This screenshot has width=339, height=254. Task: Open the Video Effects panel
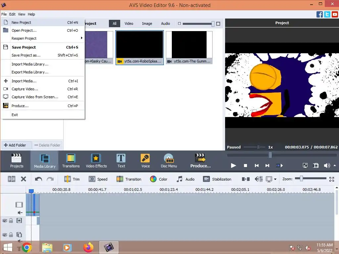pos(96,161)
